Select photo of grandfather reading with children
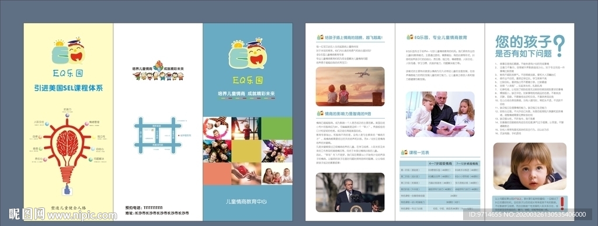The image size is (598, 226). click(440, 114)
